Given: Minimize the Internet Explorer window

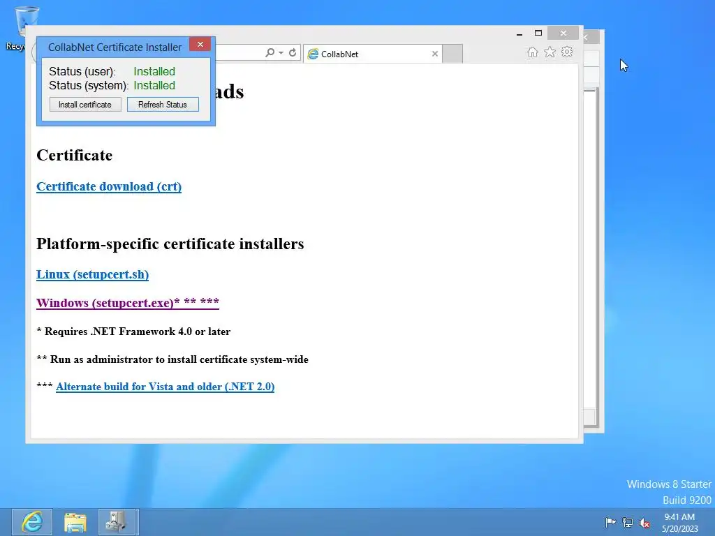Looking at the screenshot, I should [519, 33].
